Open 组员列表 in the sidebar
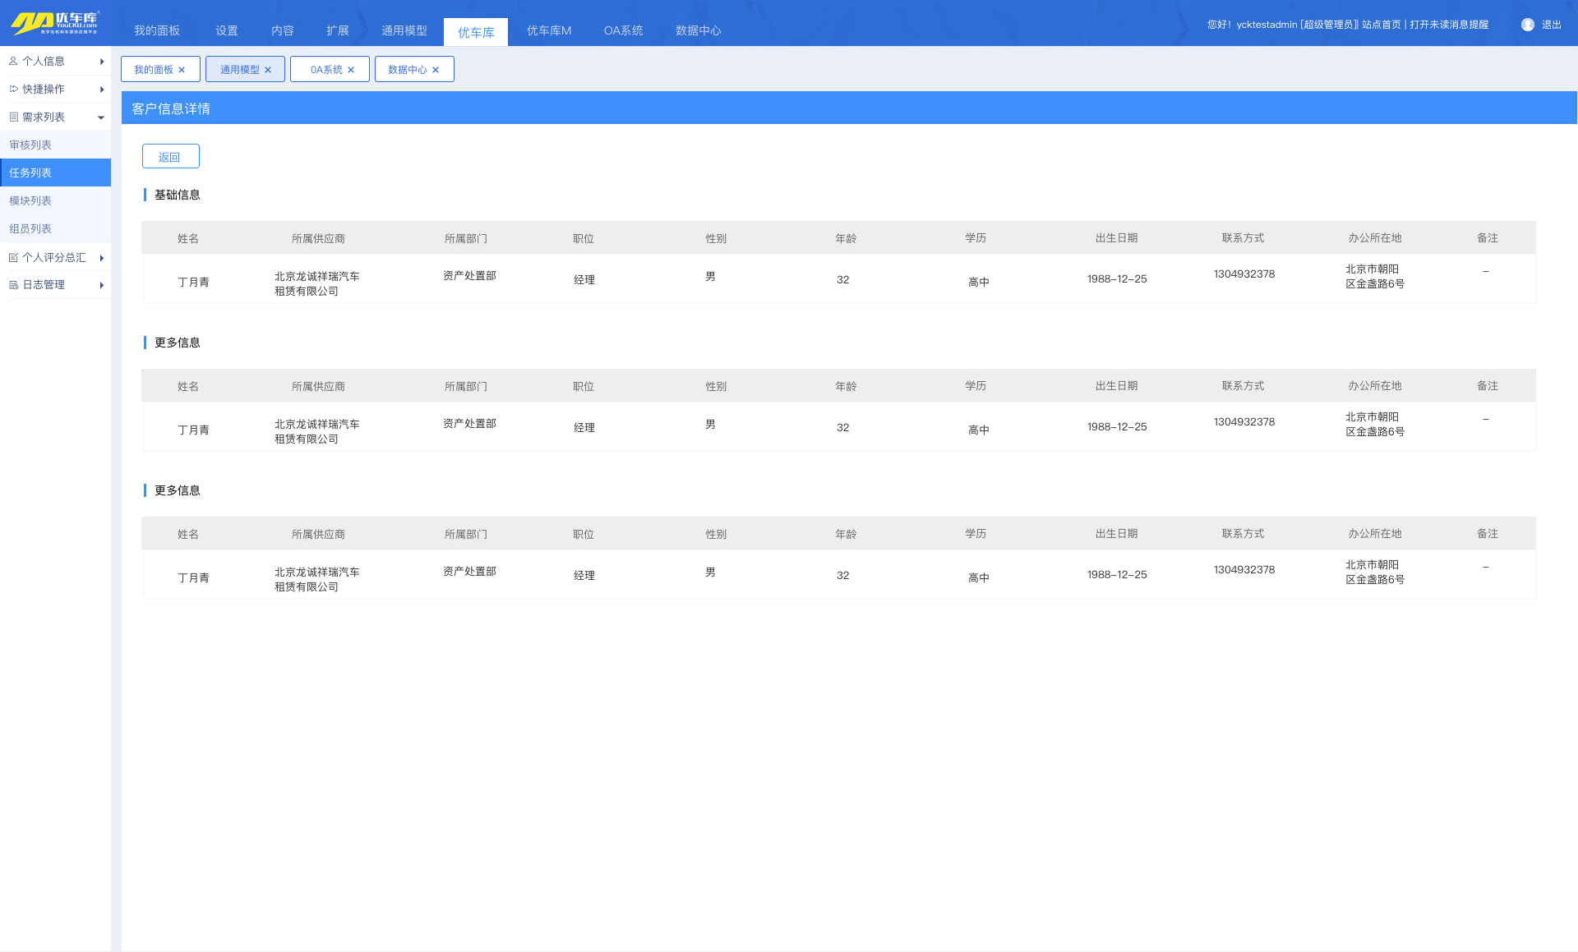Screen dimensions: 1578x952 tap(30, 228)
